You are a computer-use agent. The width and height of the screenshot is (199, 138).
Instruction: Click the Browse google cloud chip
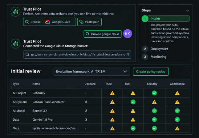tap(103, 34)
